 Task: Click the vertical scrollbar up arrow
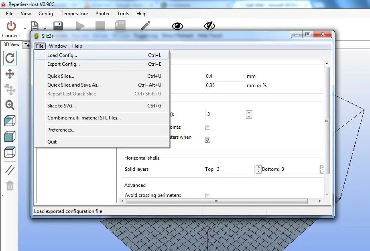(x=327, y=63)
